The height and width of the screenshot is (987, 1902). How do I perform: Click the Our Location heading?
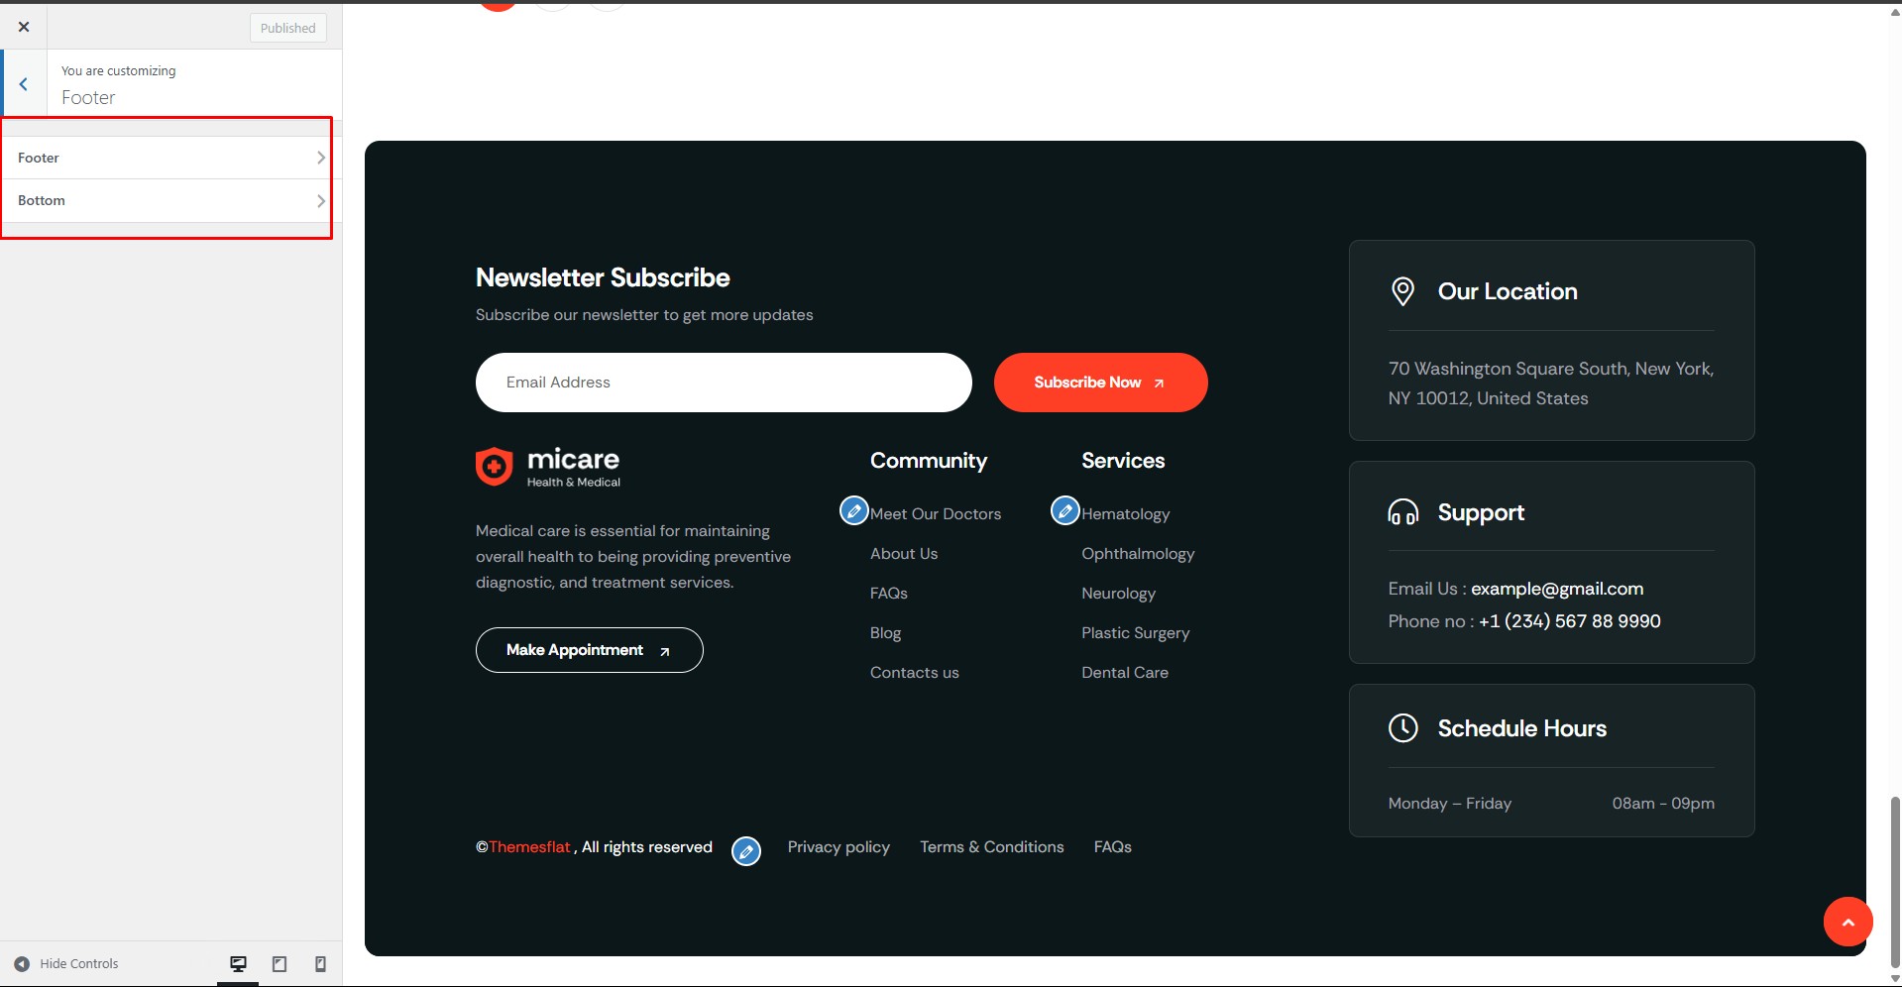tap(1508, 291)
